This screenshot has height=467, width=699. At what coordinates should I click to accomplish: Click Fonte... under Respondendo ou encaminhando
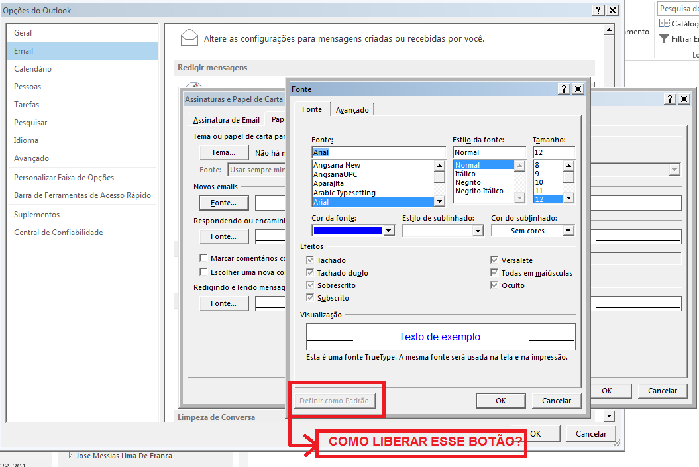tap(224, 236)
